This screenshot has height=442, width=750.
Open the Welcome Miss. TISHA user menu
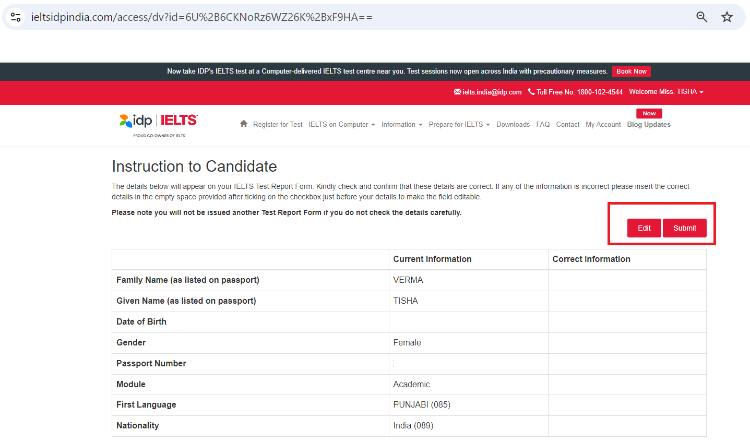(x=666, y=92)
